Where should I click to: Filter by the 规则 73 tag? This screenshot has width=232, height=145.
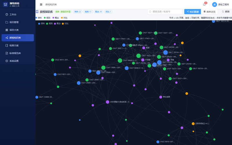[x=88, y=12]
